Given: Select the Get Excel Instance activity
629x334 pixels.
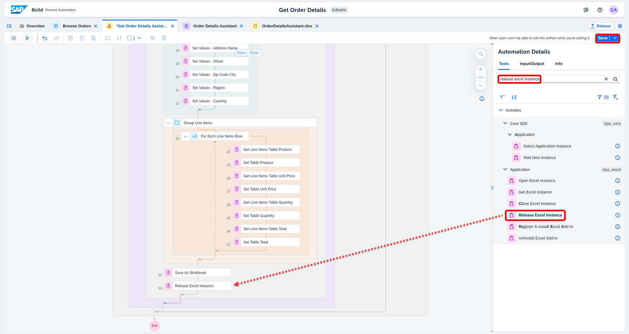Looking at the screenshot, I should pyautogui.click(x=535, y=192).
